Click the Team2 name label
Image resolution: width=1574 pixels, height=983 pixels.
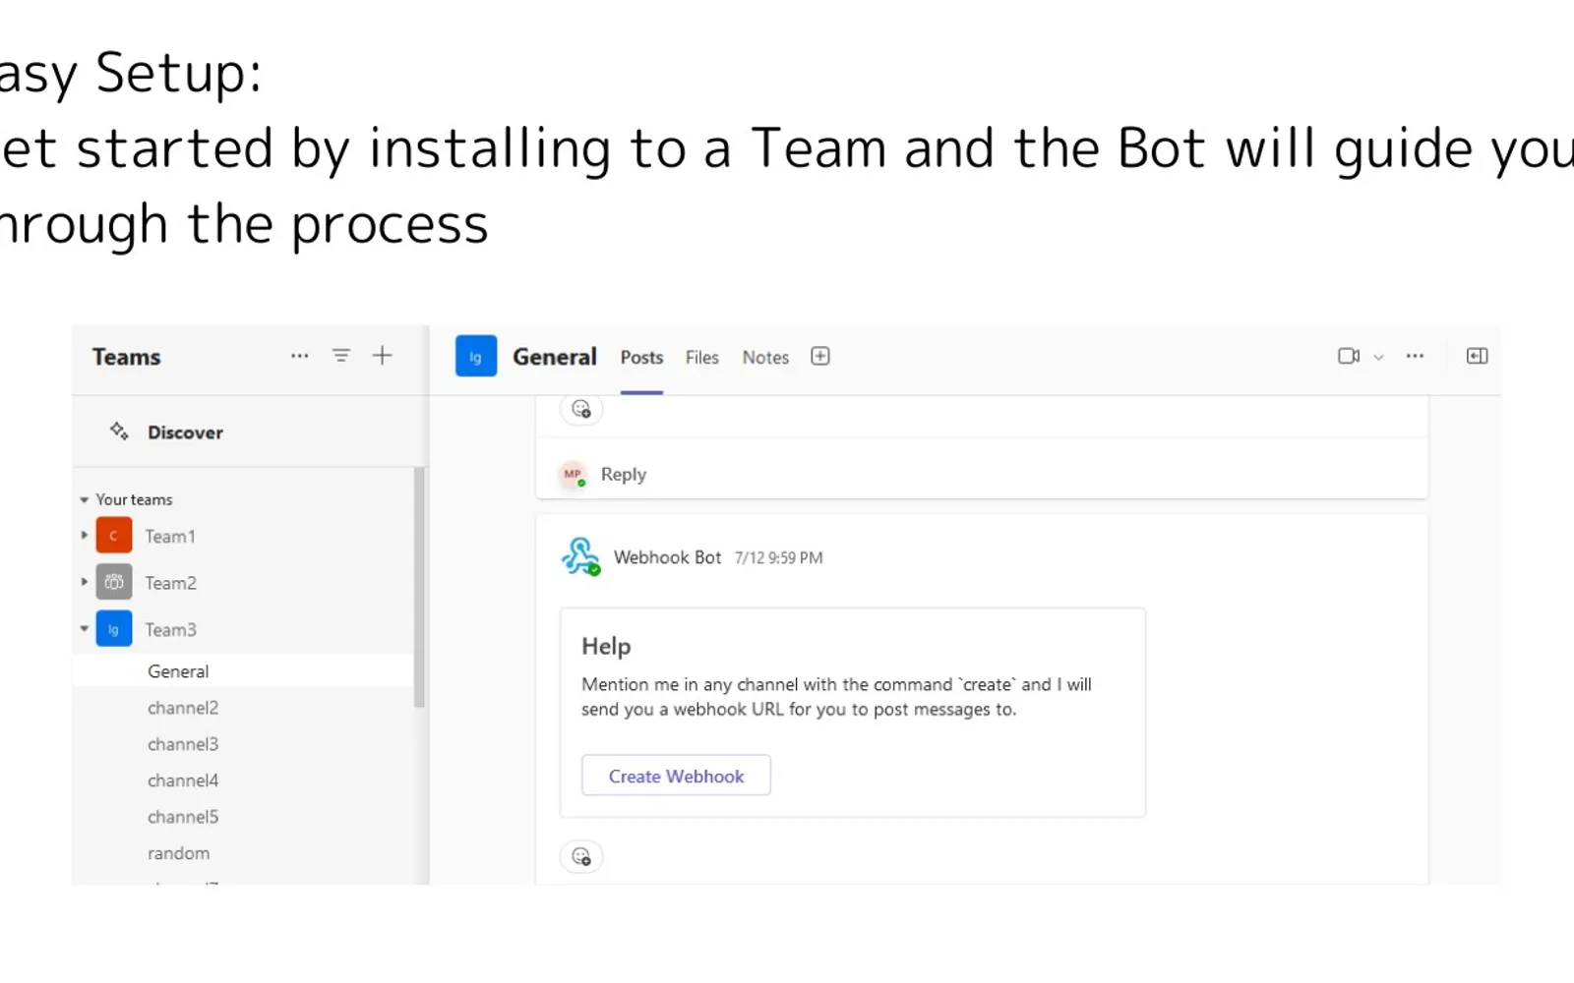pyautogui.click(x=170, y=582)
